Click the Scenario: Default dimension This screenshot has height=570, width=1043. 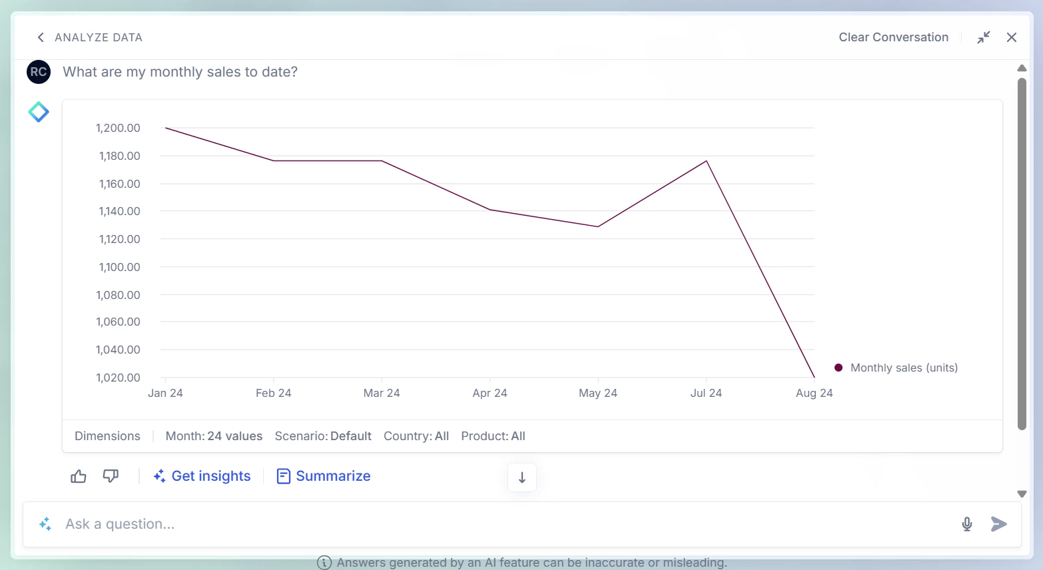tap(323, 436)
